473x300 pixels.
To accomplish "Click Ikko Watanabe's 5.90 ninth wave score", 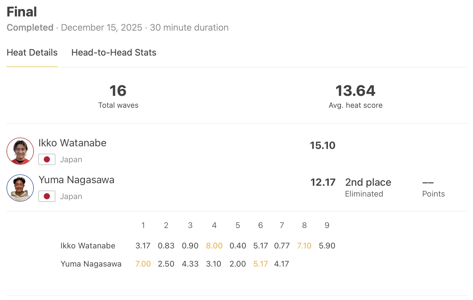I will [327, 246].
